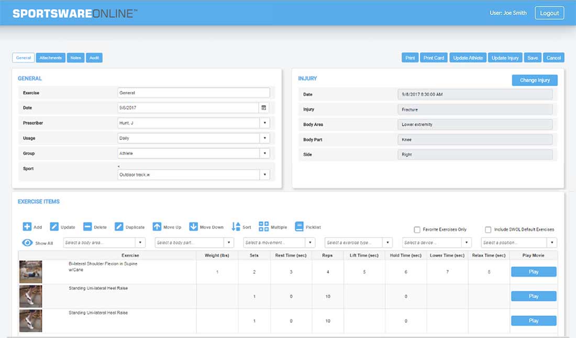
Task: Expand the Prescriber dropdown
Action: [264, 123]
